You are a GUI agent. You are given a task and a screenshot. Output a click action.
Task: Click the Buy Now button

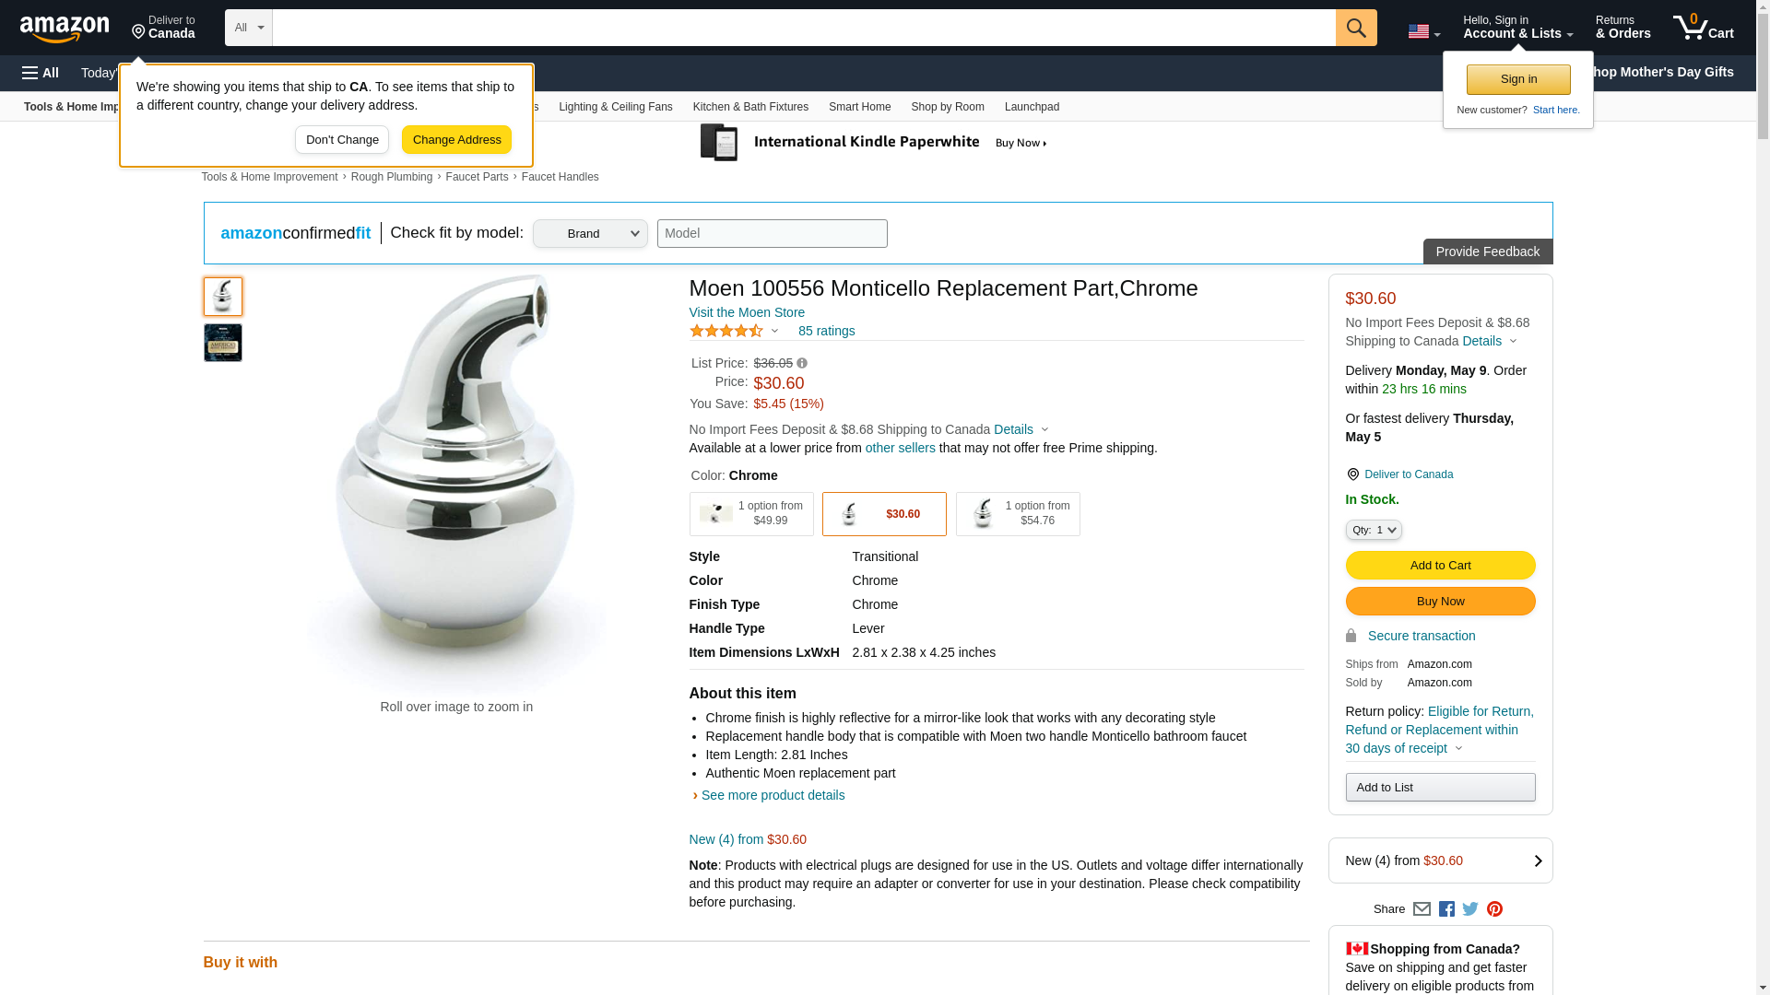tap(1440, 602)
